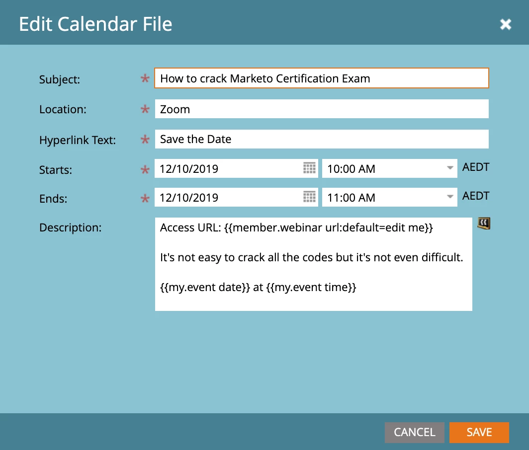Select the Hyperlink Text input field
The image size is (529, 450).
[322, 139]
